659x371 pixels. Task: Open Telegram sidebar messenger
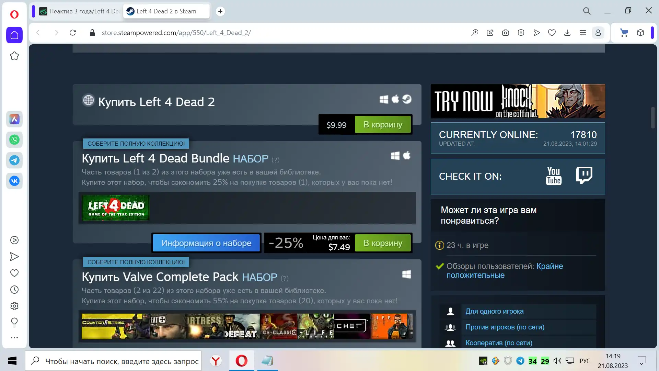(x=14, y=160)
